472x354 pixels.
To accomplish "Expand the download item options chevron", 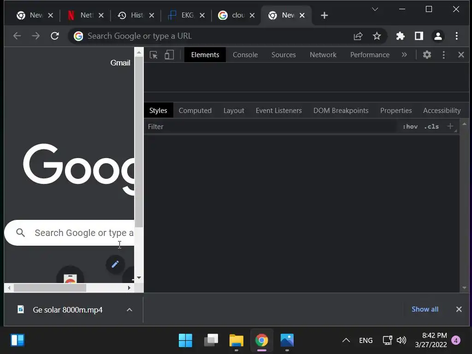I will click(x=130, y=310).
